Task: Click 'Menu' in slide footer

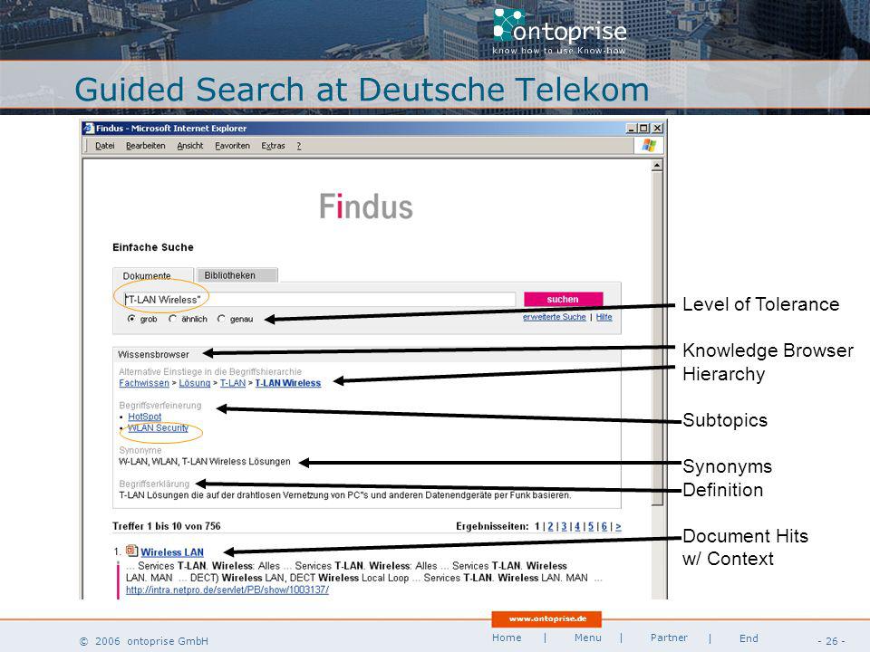Action: (587, 638)
